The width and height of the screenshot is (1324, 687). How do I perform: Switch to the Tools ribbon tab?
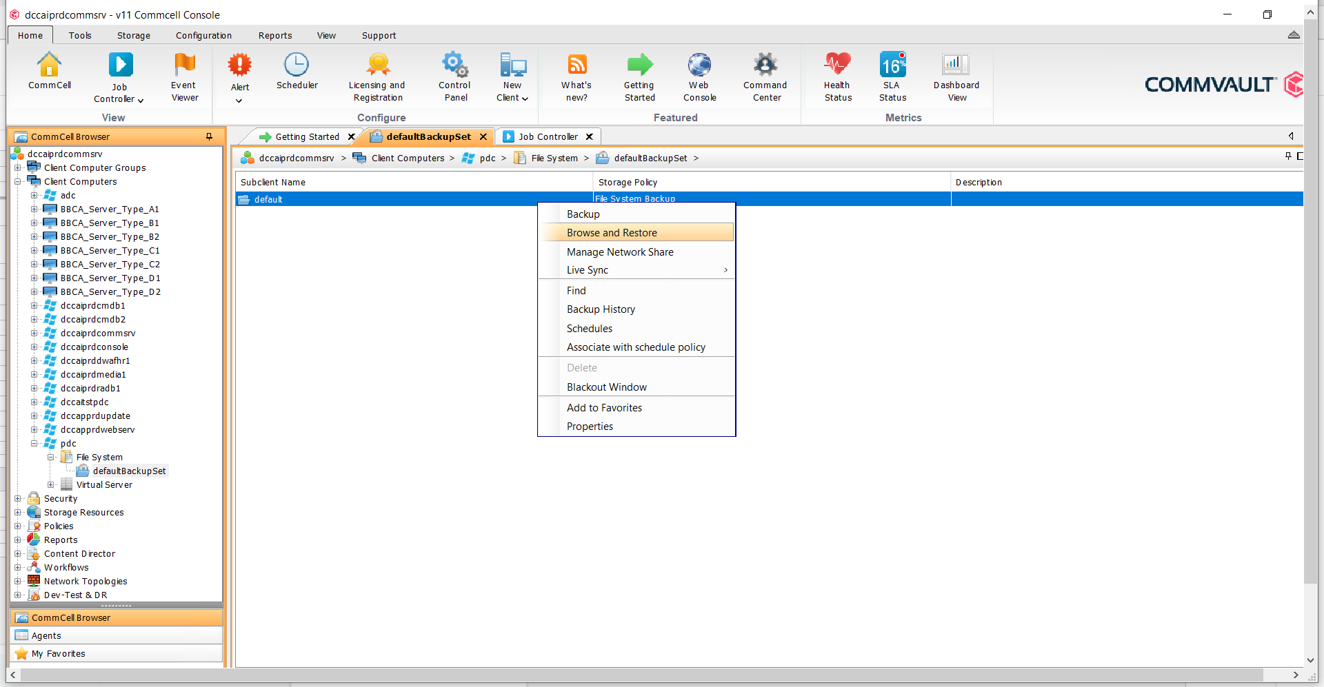point(80,35)
